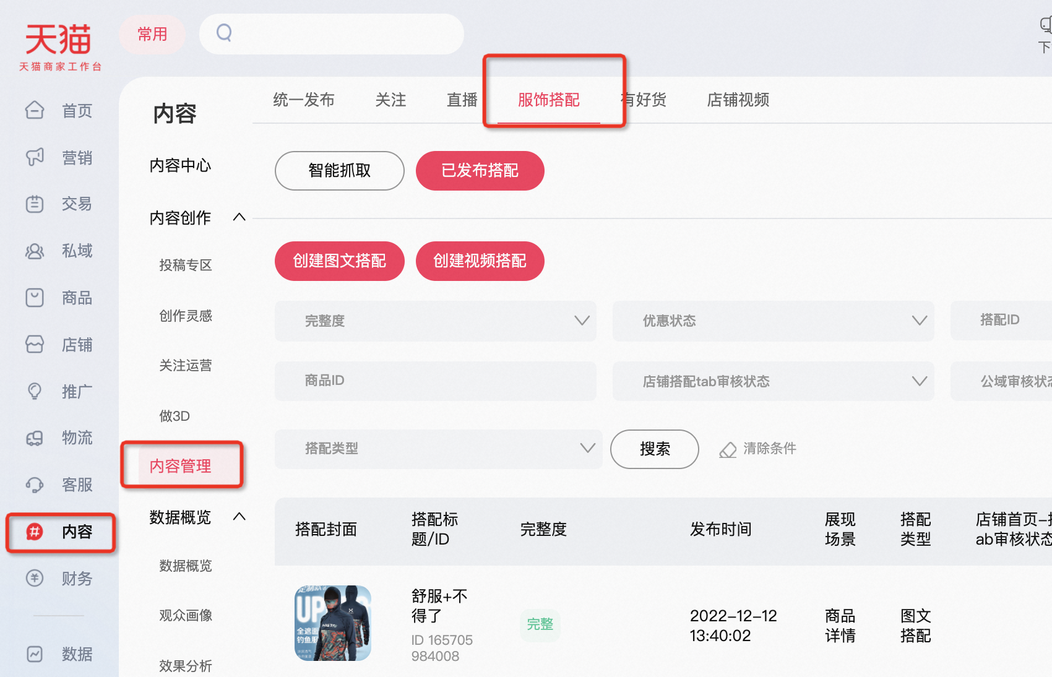Switch to the 关注 tab

tap(390, 100)
